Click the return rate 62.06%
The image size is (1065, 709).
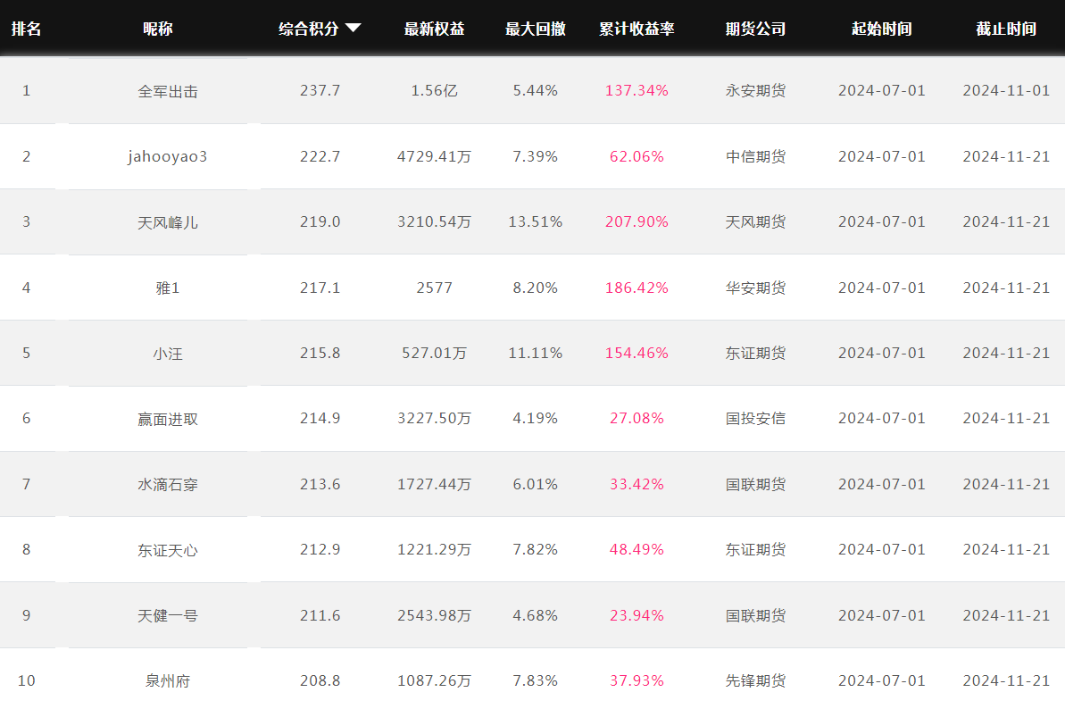tap(637, 156)
